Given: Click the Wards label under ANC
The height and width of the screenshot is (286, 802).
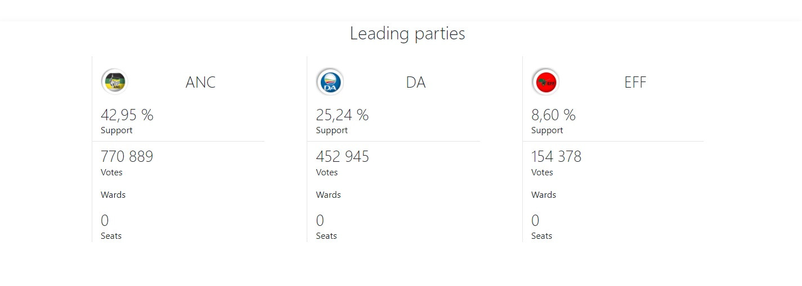Looking at the screenshot, I should (113, 195).
